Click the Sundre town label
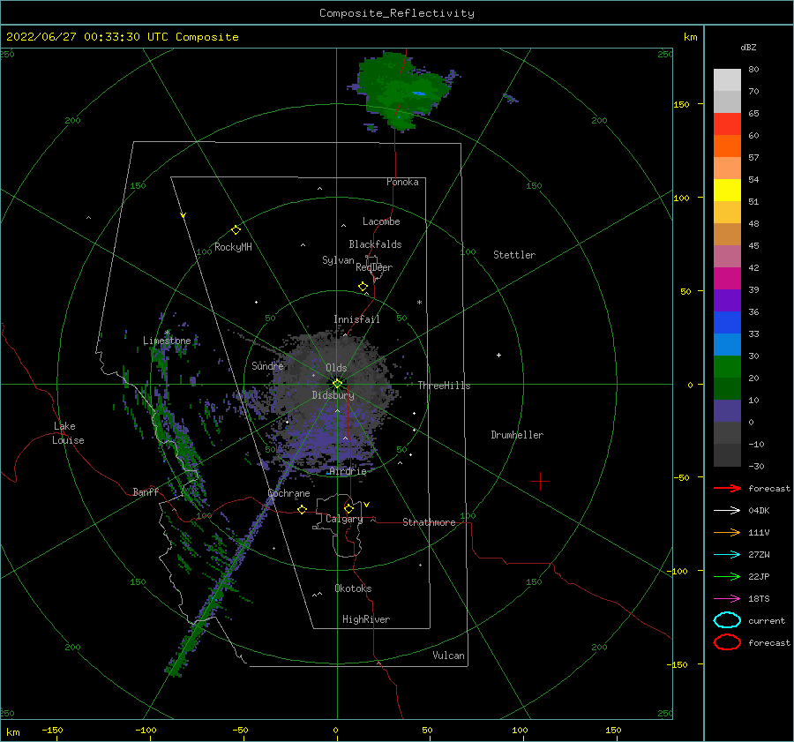Screen dimensions: 794x742 (x=267, y=365)
